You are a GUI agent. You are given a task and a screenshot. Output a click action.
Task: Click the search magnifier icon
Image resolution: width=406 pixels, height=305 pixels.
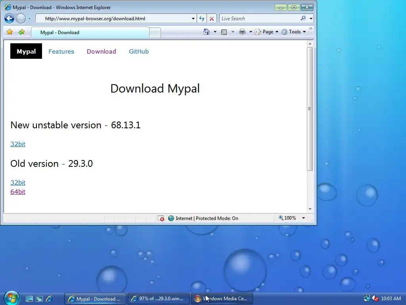pyautogui.click(x=303, y=18)
